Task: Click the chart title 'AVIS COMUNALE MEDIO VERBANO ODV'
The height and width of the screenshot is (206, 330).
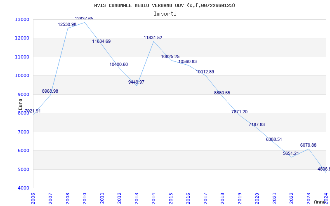Action: tap(139, 5)
